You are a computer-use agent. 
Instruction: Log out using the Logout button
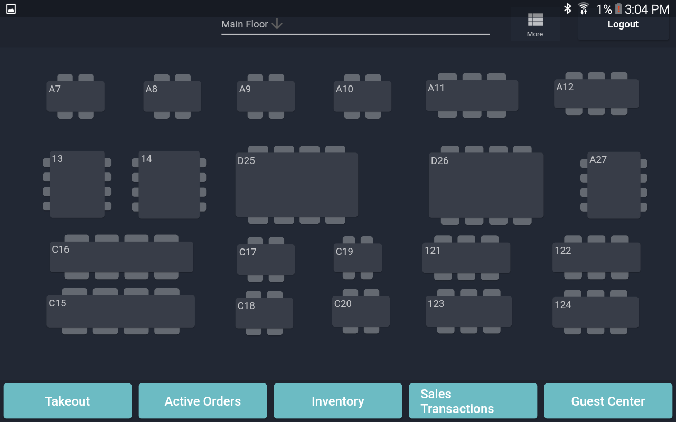pos(623,24)
